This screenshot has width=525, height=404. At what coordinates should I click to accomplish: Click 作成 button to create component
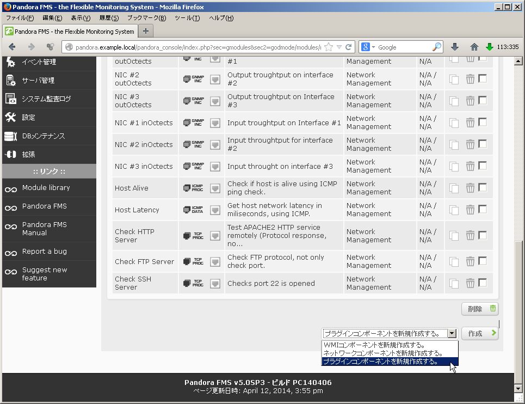coord(480,333)
